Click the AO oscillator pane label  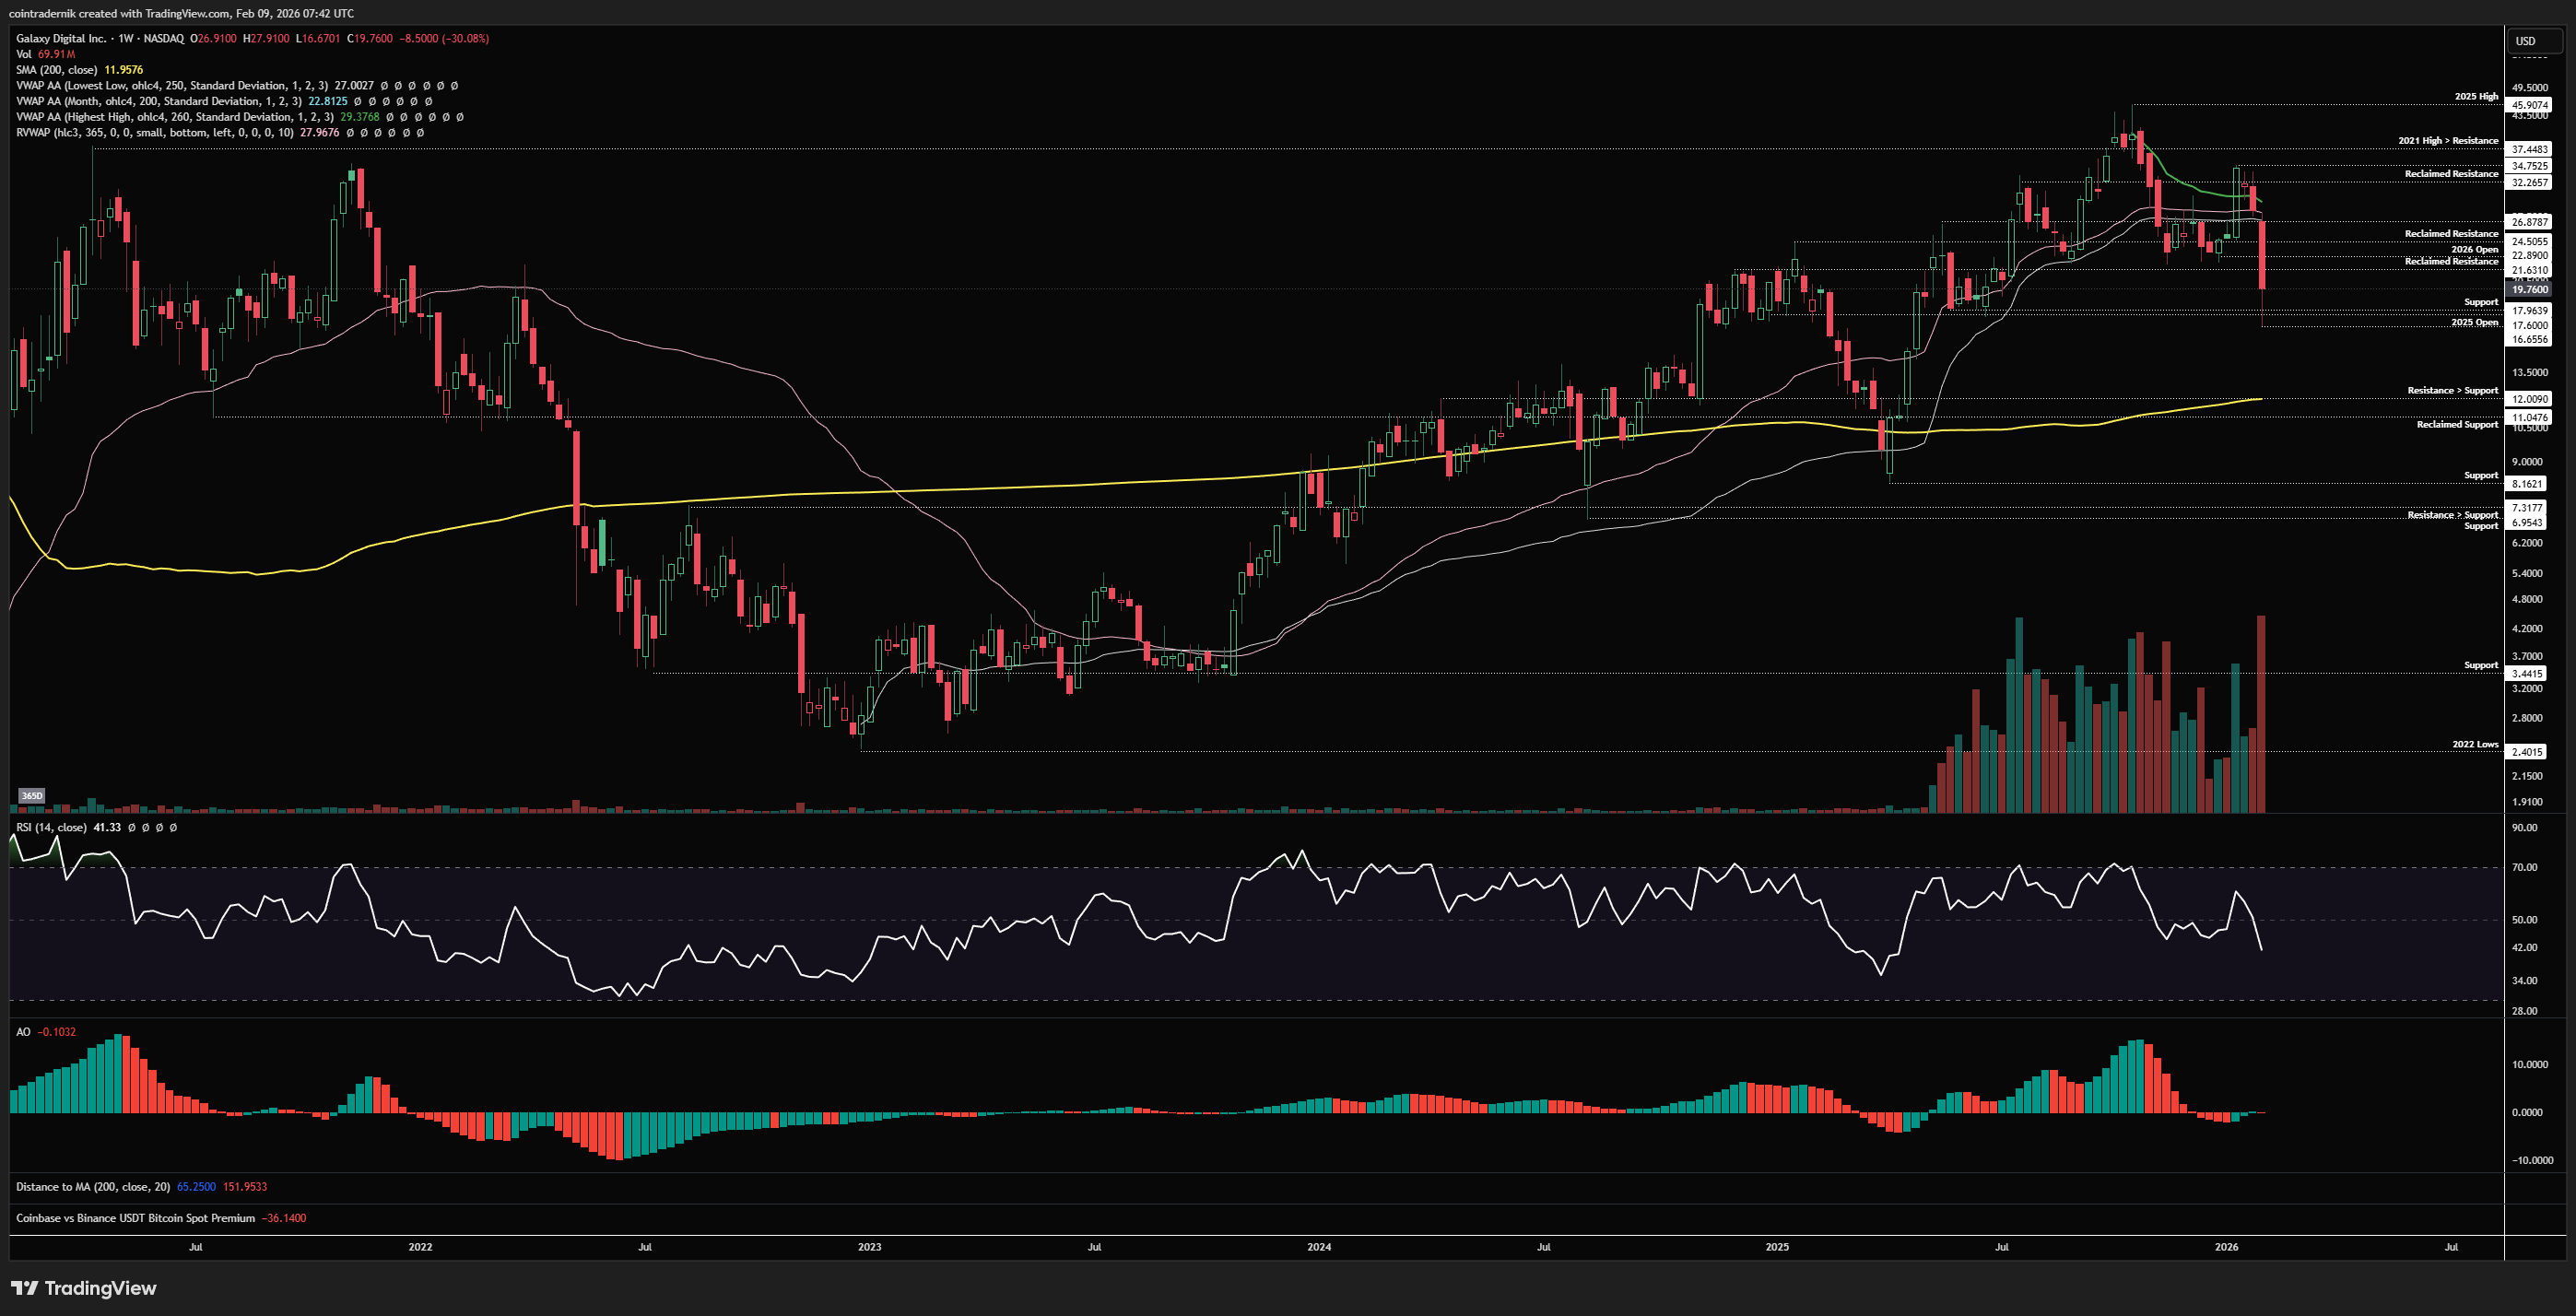pyautogui.click(x=23, y=1031)
